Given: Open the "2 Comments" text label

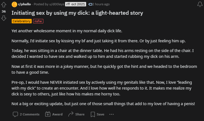Looking at the screenshot, I should tap(29, 114).
